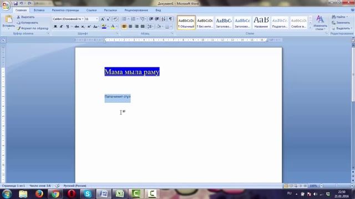The image size is (355, 199).
Task: Click the spelling check status icon
Action: pos(57,186)
